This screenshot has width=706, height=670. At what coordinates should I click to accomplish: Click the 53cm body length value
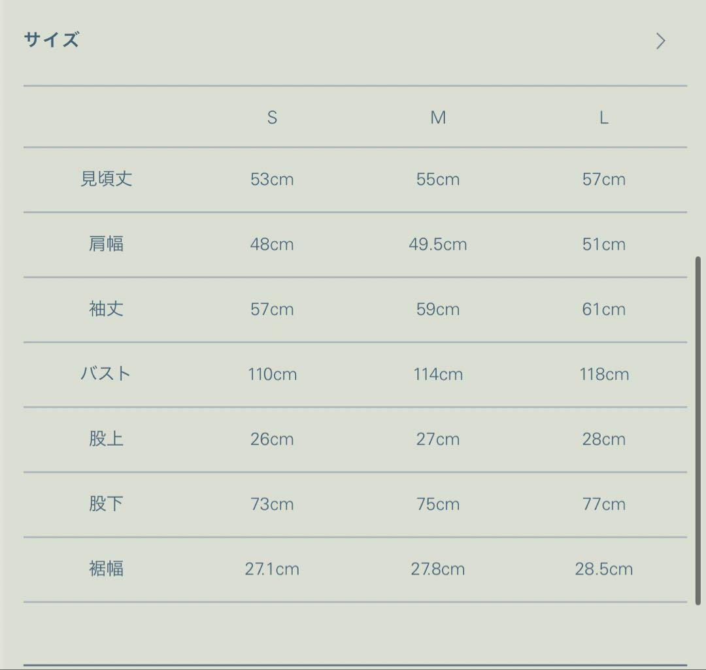point(272,180)
